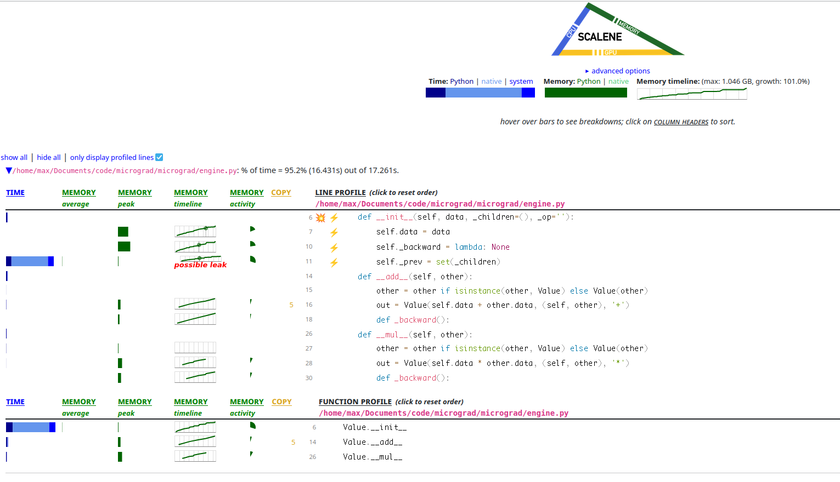Click the time bar for Value.__init__ function
840x482 pixels.
[x=31, y=427]
